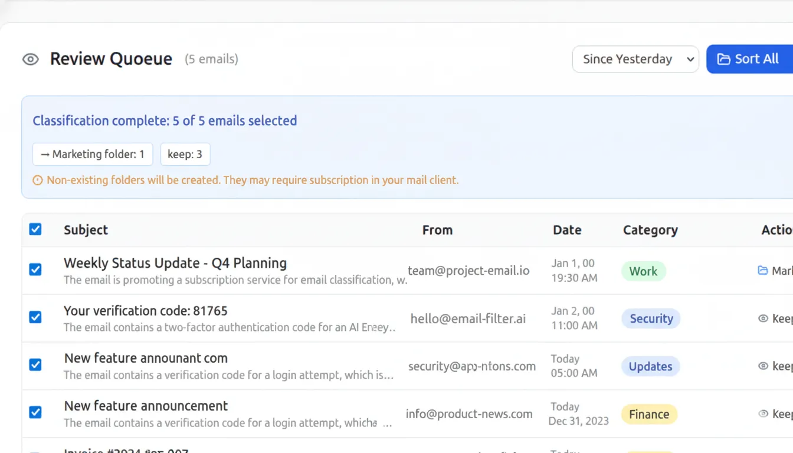The width and height of the screenshot is (793, 453).
Task: Click eye Keep icon in Finance category row
Action: pyautogui.click(x=763, y=414)
